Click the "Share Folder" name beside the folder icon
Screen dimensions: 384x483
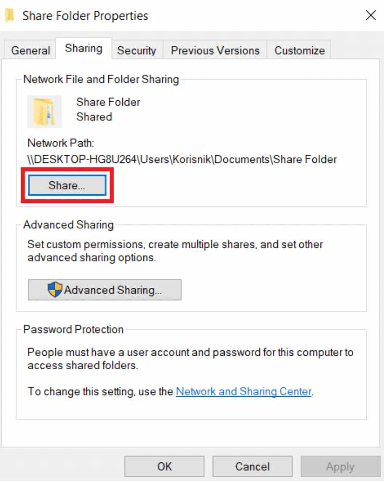108,102
